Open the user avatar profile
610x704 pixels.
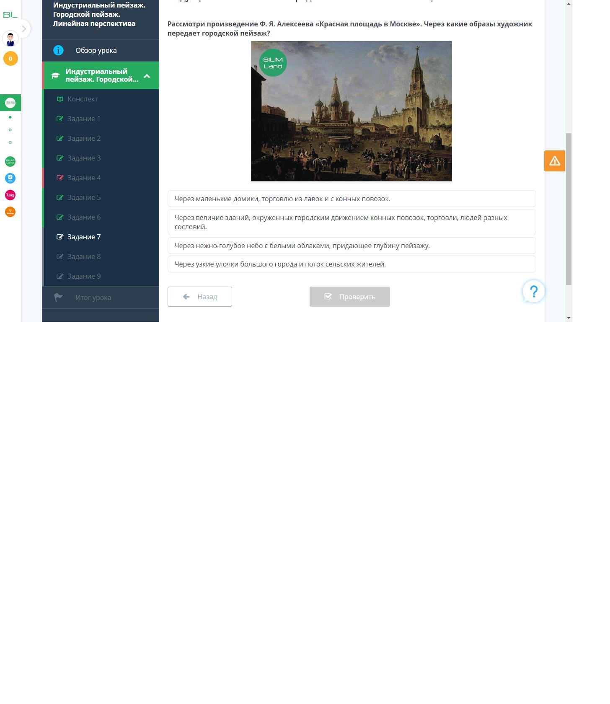coord(10,39)
